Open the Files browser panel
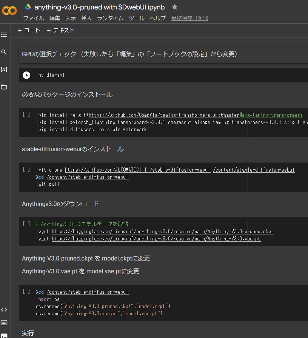Viewport: 308px width, 338px height. (x=4, y=87)
